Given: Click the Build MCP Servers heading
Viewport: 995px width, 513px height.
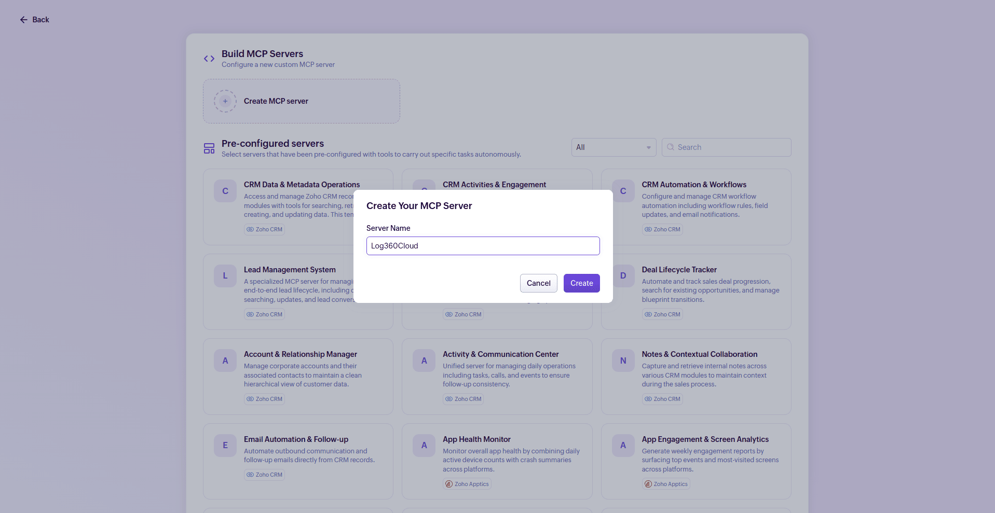Looking at the screenshot, I should click(262, 54).
